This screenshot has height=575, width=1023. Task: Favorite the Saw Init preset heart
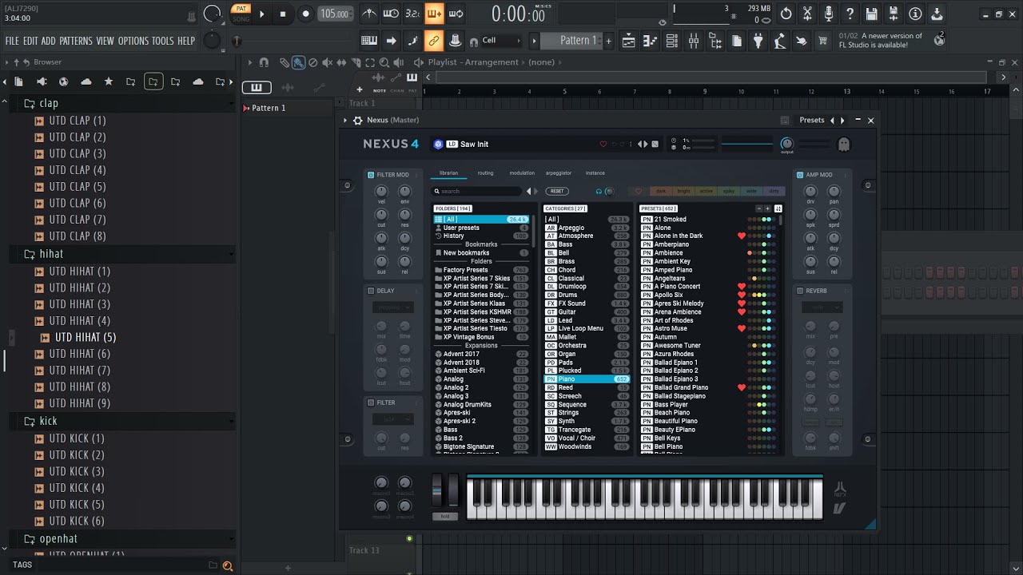pos(603,145)
